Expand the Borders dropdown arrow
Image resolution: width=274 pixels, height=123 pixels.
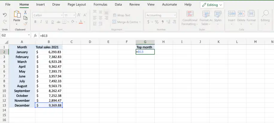[68, 22]
